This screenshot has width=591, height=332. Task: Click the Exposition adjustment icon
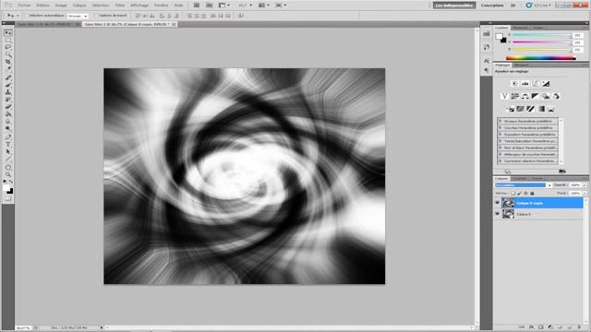tap(546, 84)
